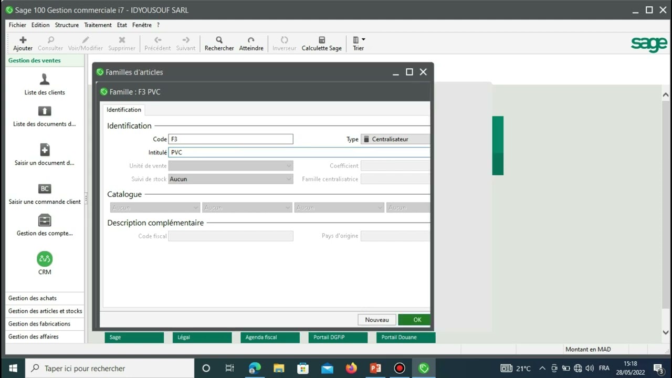Click the main window scroll-up arrow
This screenshot has height=378, width=672.
666,95
